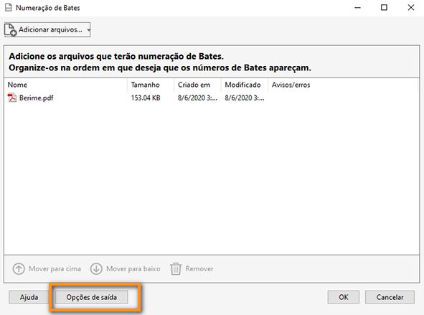Screen dimensions: 424x315
Task: Click the Remover label
Action: pyautogui.click(x=199, y=269)
